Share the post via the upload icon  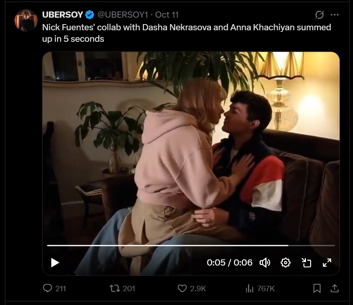pyautogui.click(x=335, y=288)
